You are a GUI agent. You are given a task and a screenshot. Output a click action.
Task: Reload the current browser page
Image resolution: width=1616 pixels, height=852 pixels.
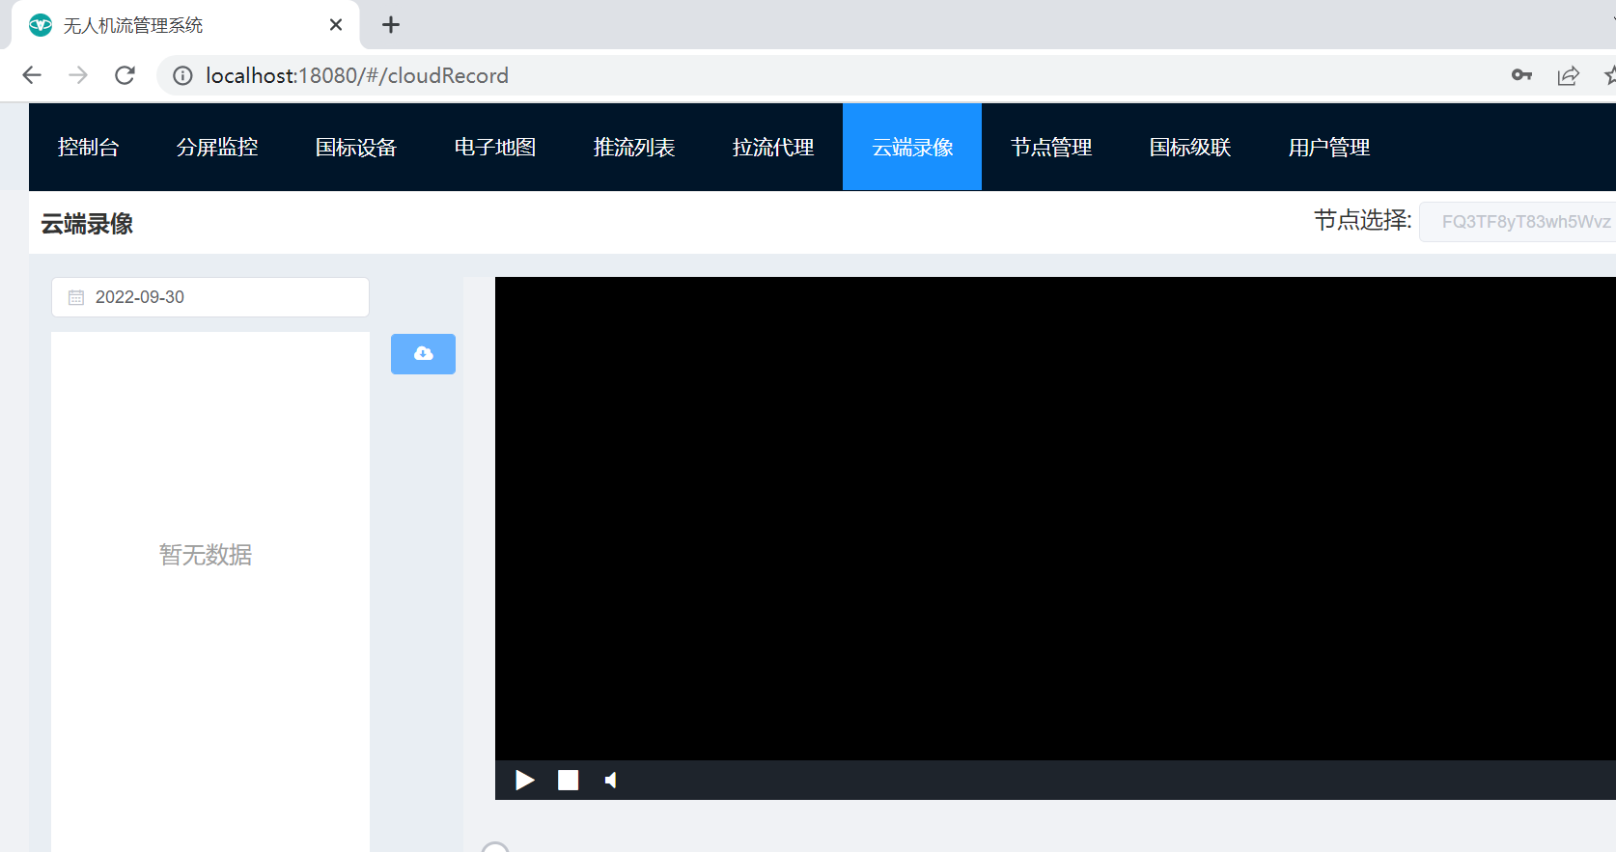125,75
